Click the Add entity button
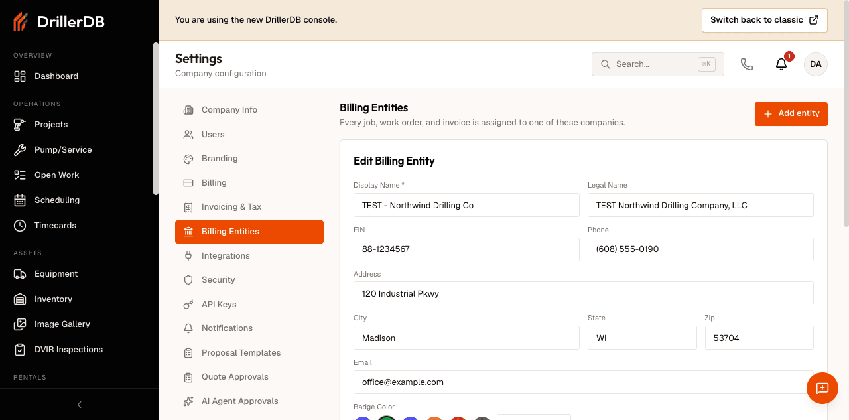 791,114
